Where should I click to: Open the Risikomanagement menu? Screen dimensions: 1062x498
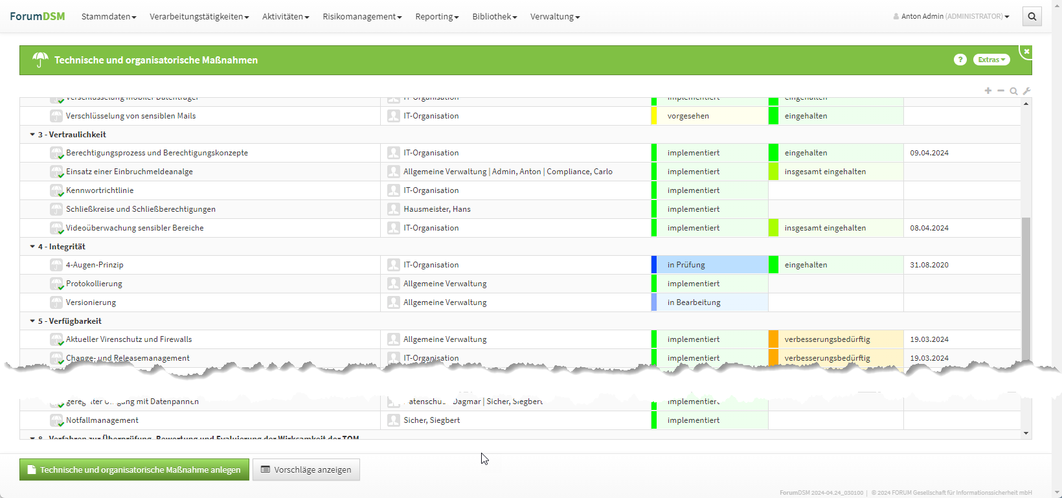pos(361,17)
